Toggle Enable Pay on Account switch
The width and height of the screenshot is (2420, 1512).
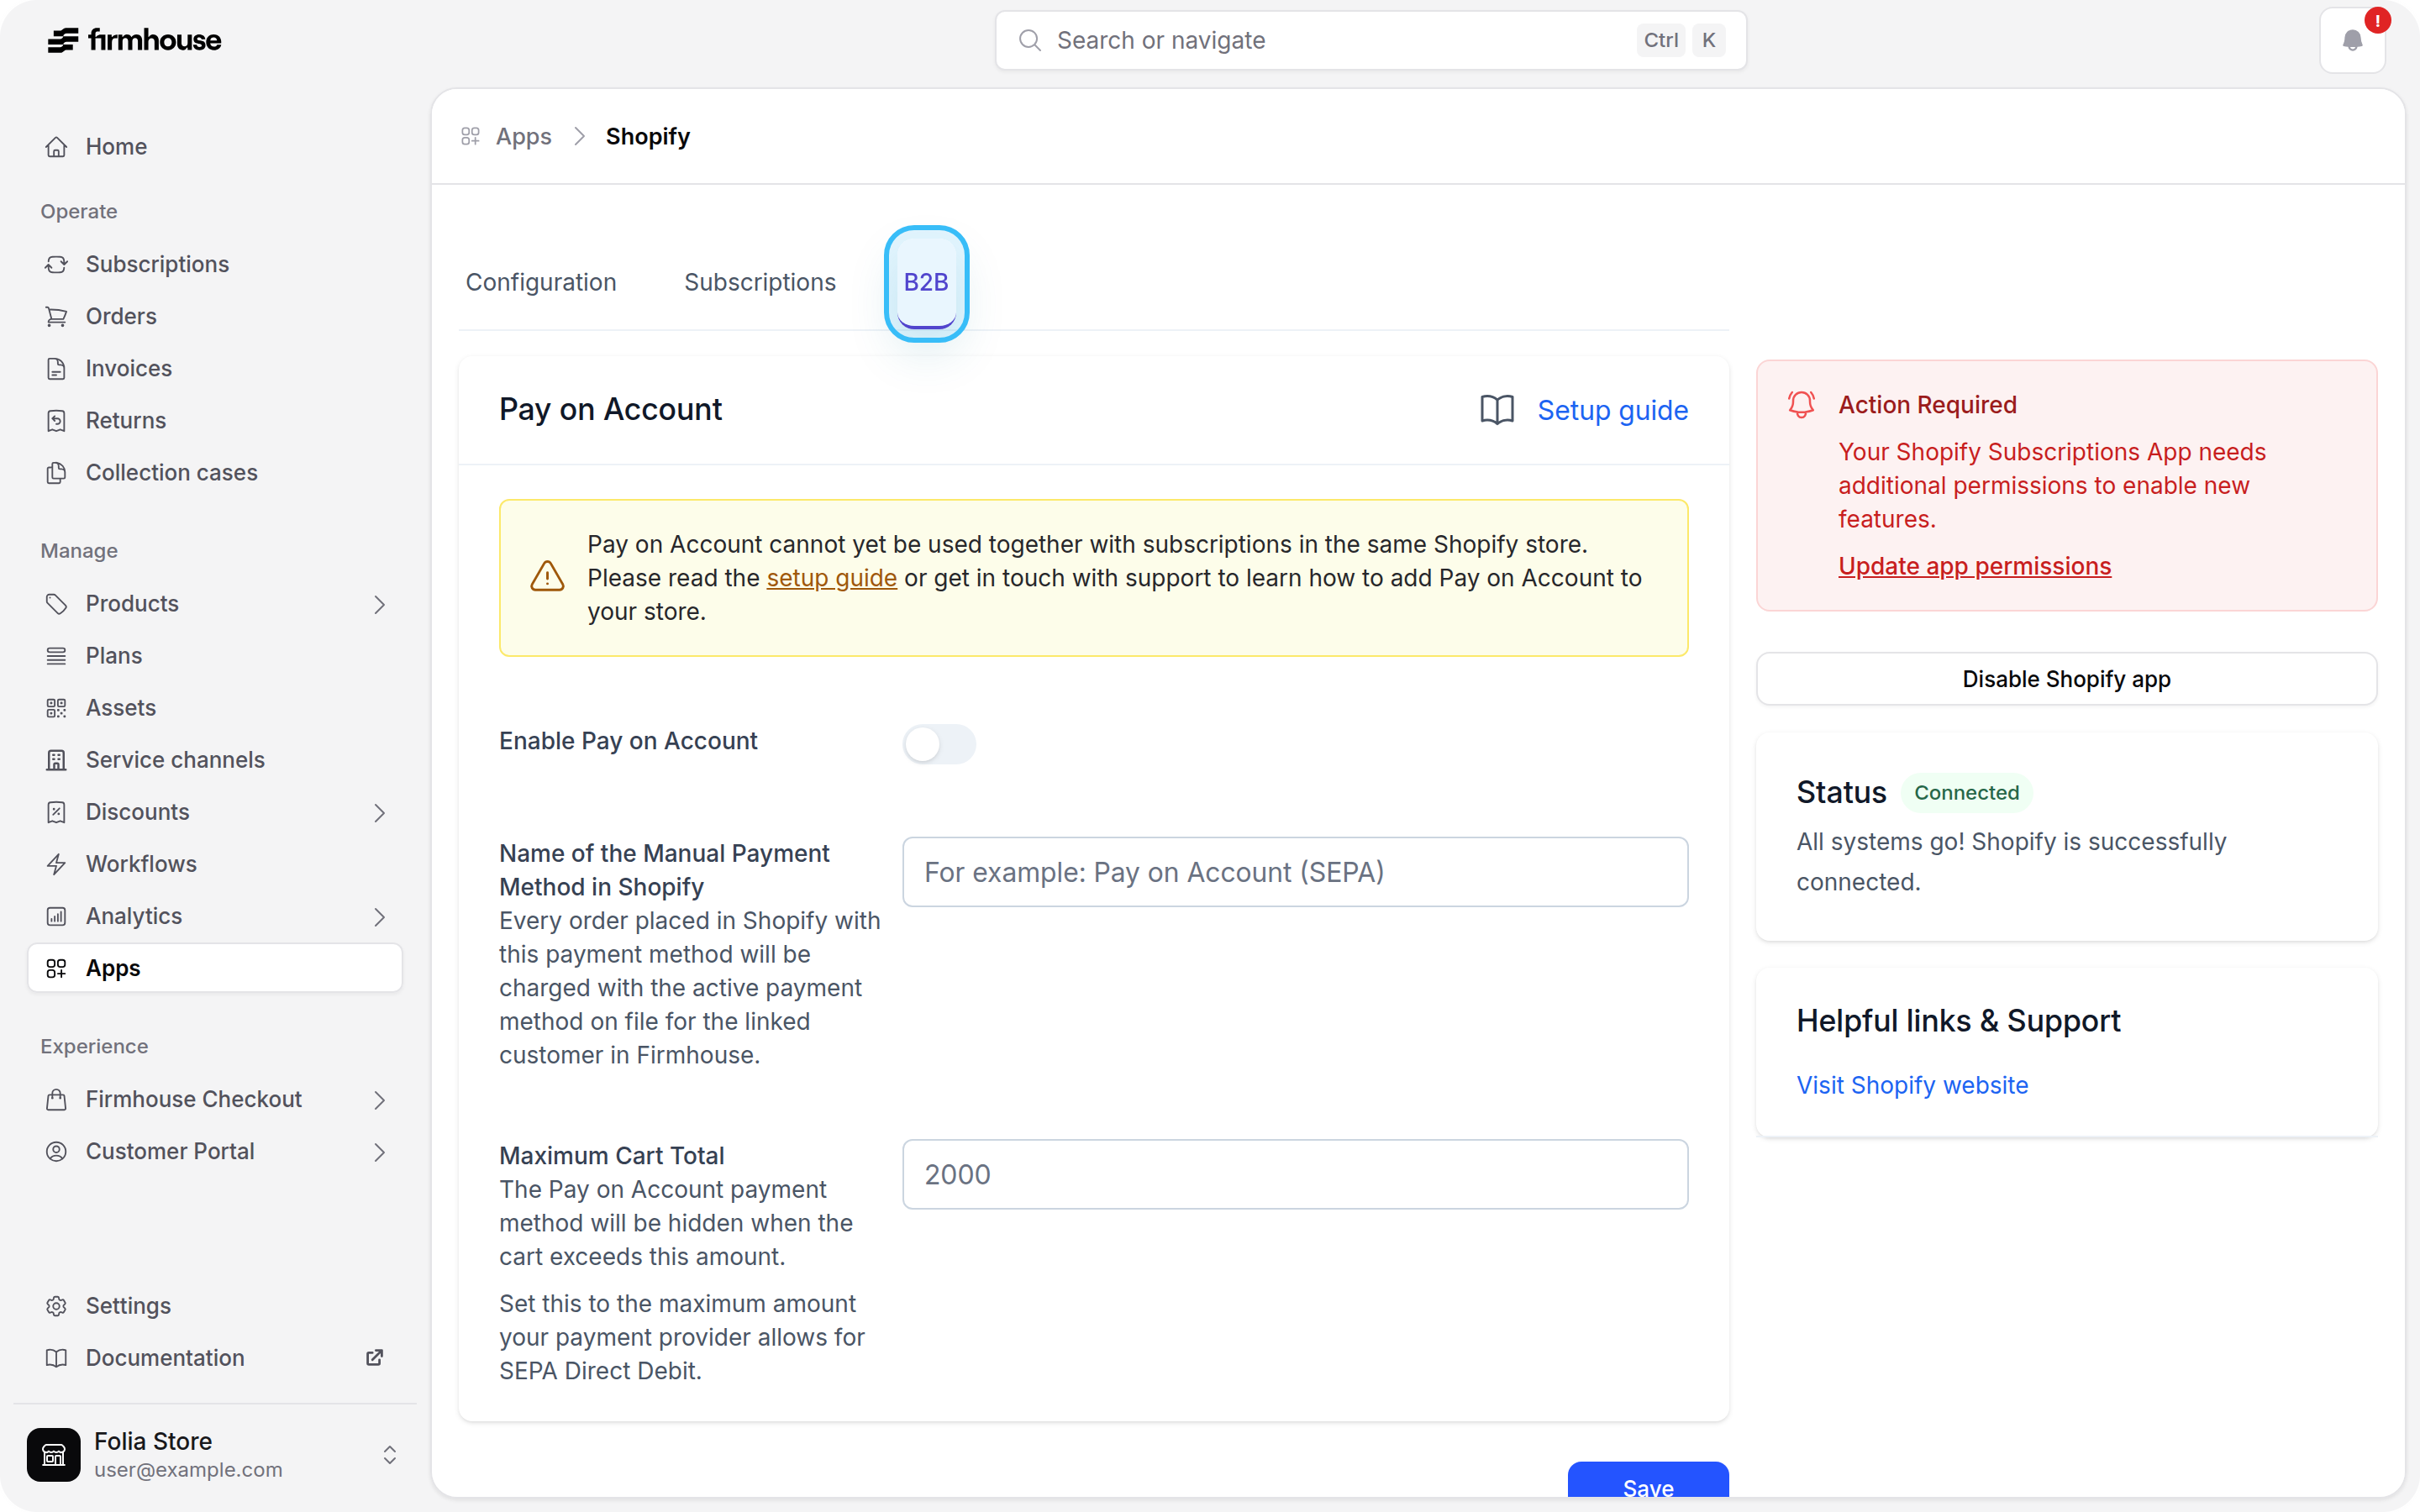939,743
